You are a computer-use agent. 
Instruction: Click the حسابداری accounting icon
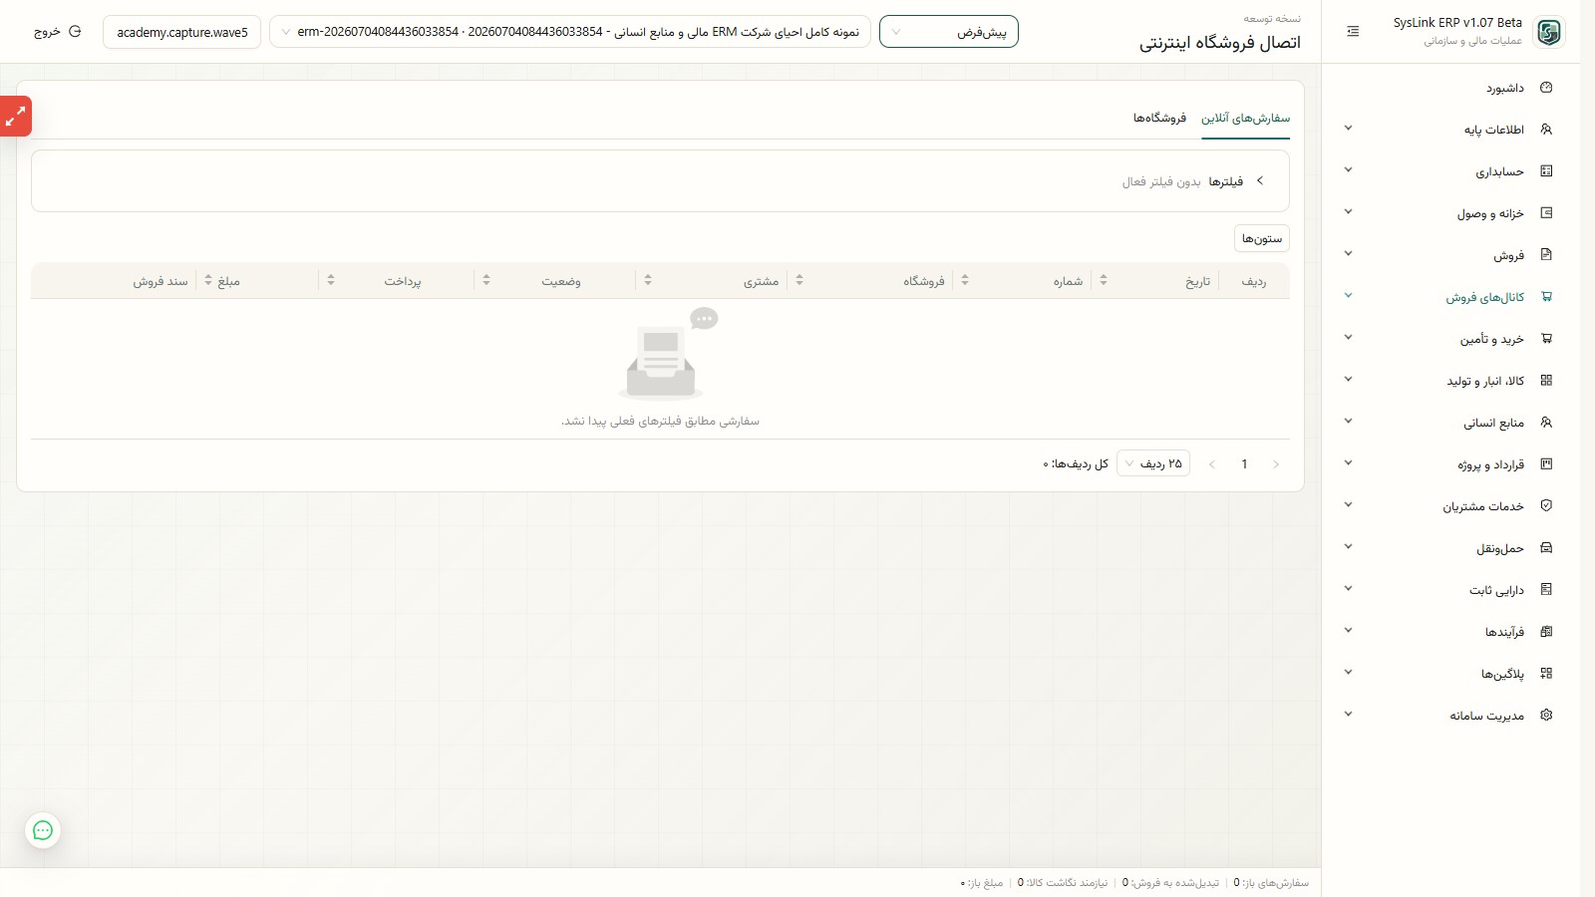[x=1546, y=171]
